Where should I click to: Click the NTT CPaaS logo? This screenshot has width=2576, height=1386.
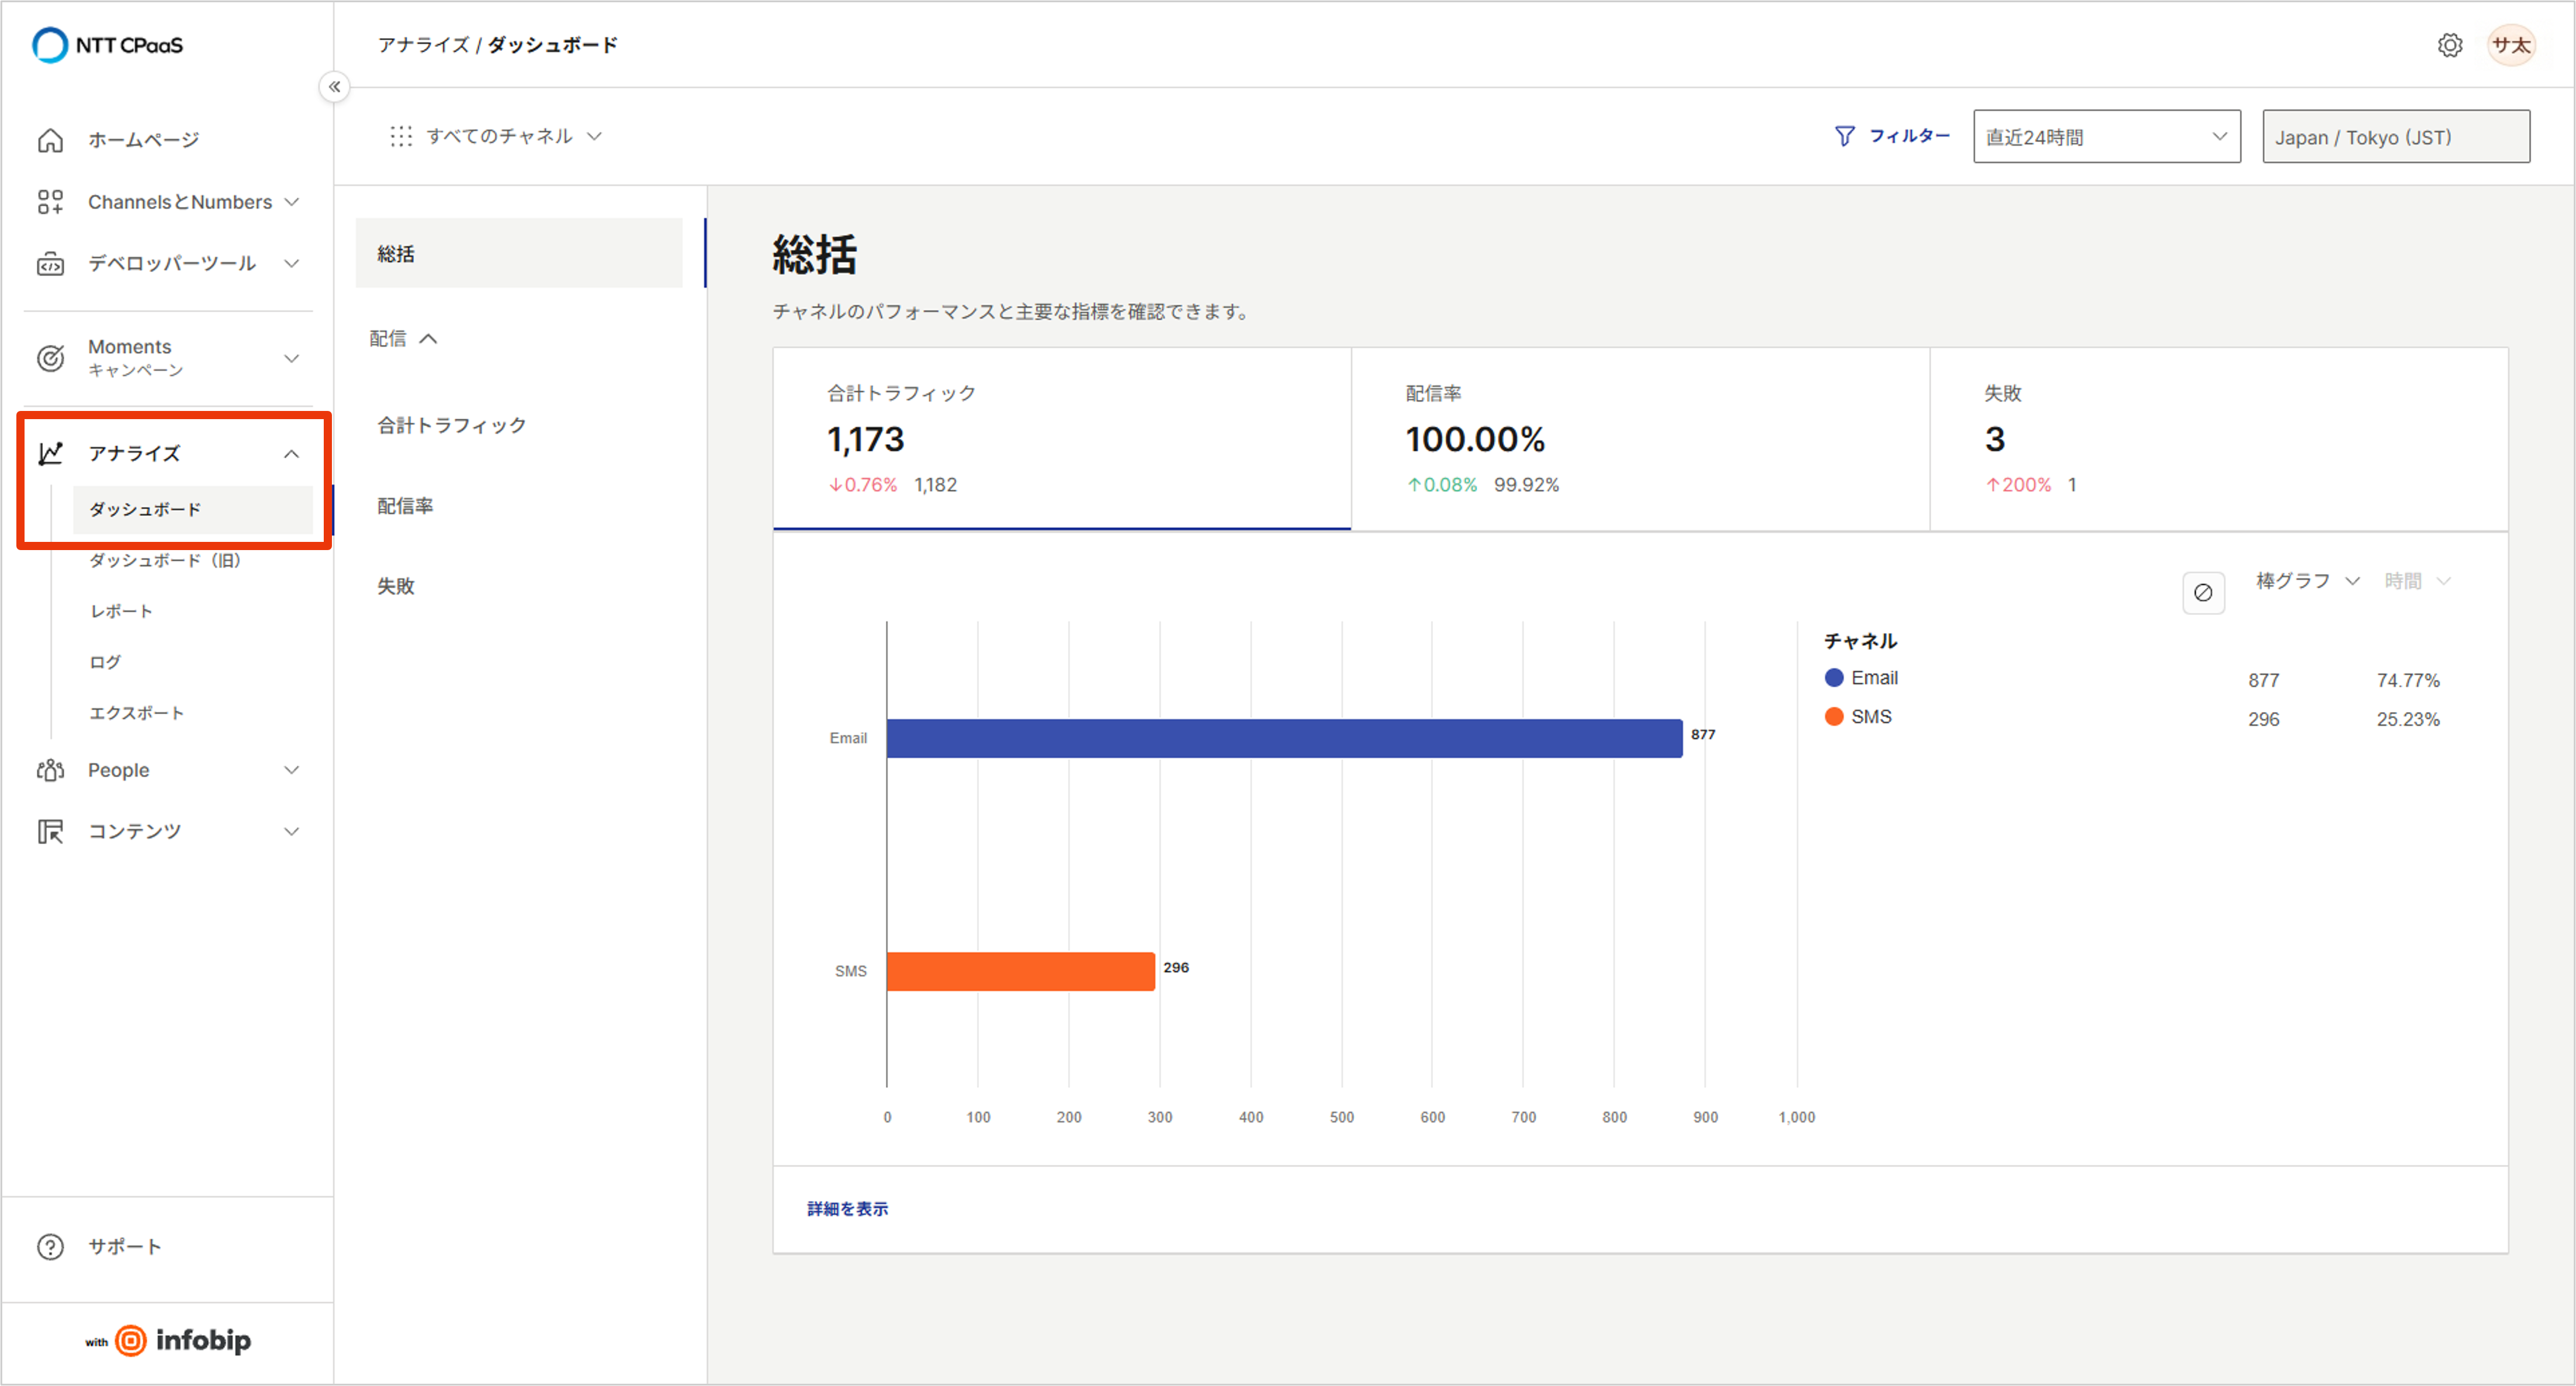[108, 45]
